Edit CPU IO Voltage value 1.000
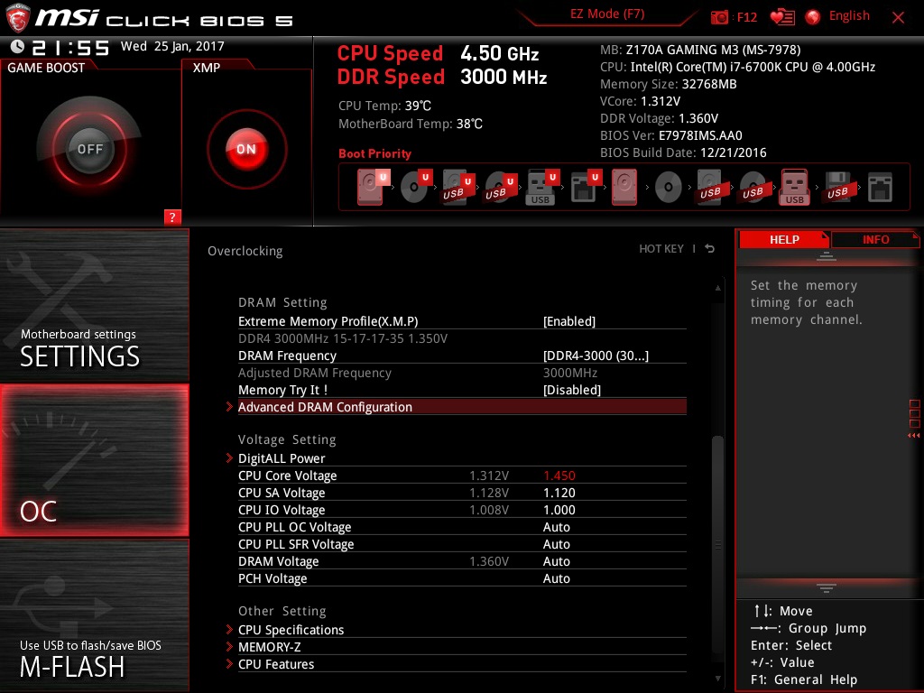 (x=559, y=510)
